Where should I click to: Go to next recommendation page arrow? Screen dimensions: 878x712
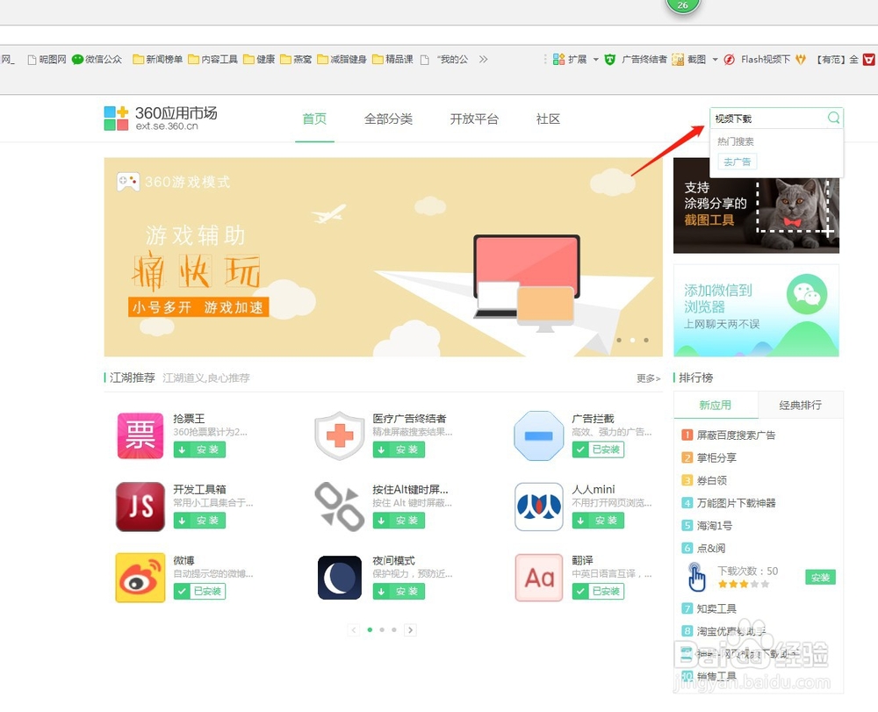(410, 630)
